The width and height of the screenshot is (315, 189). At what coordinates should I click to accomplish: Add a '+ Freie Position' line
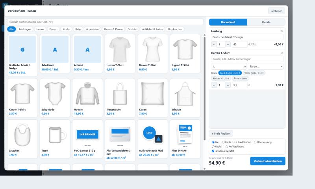tap(221, 133)
